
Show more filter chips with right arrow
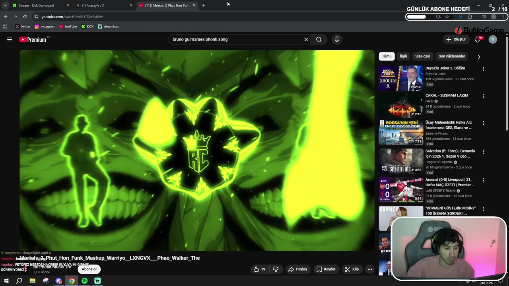[x=479, y=56]
